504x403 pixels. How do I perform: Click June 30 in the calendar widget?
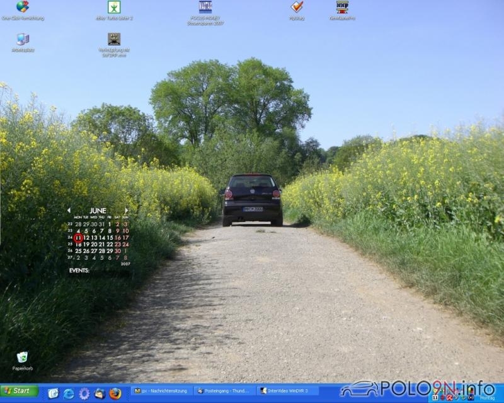(x=117, y=251)
